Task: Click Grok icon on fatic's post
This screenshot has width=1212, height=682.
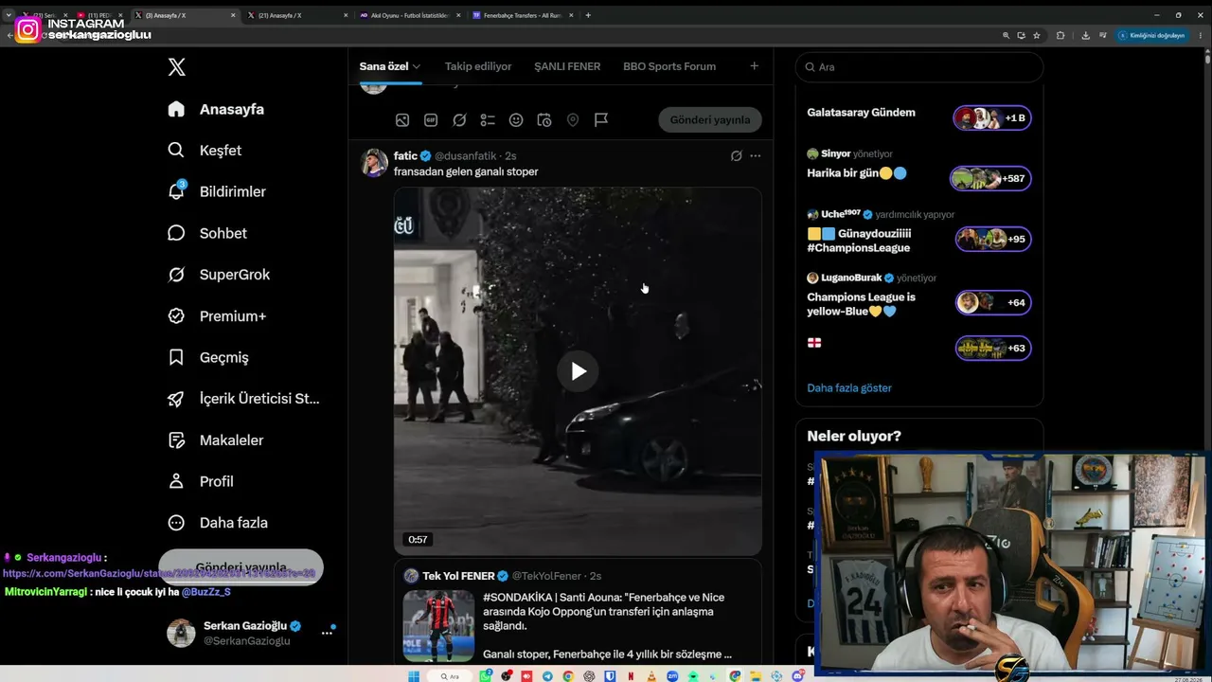Action: coord(736,155)
